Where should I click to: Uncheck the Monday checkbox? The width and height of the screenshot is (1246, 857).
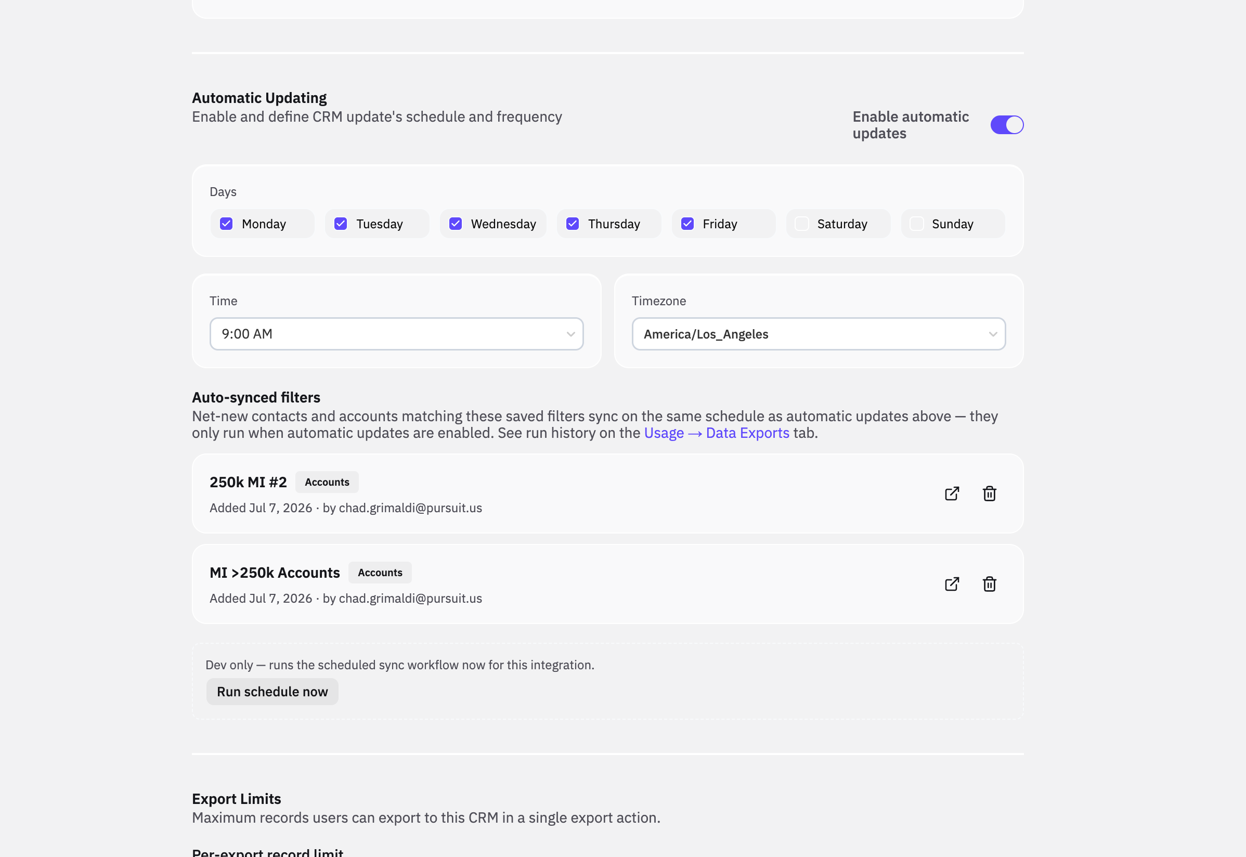click(x=227, y=224)
